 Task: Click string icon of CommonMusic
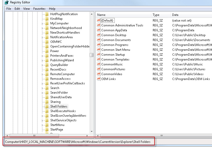(99, 64)
